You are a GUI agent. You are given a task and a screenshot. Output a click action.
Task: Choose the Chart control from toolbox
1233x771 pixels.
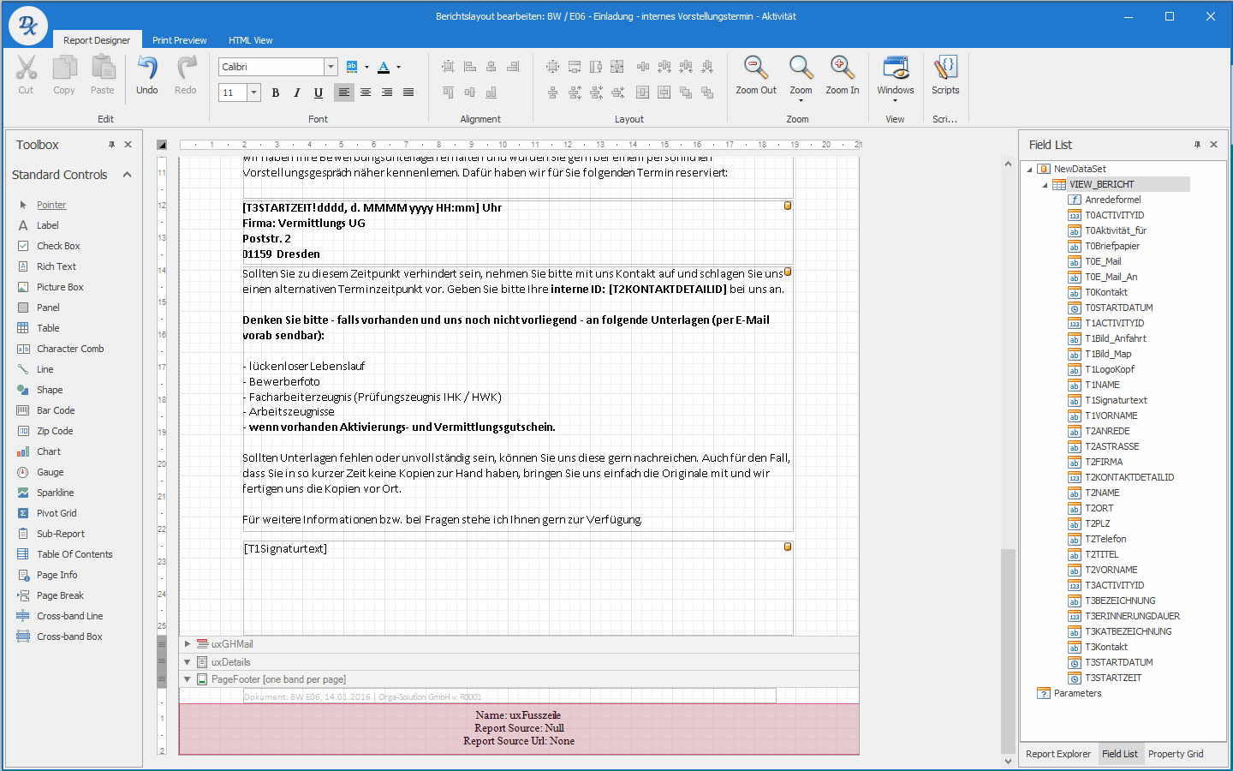tap(49, 451)
